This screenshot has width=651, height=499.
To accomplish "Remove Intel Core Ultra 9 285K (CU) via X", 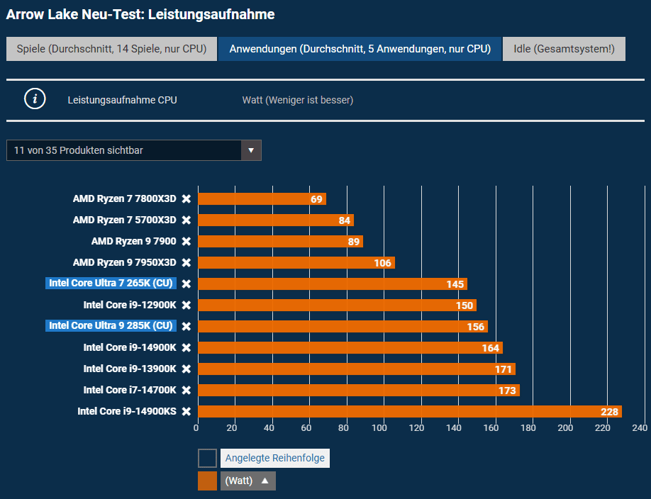I will (187, 326).
